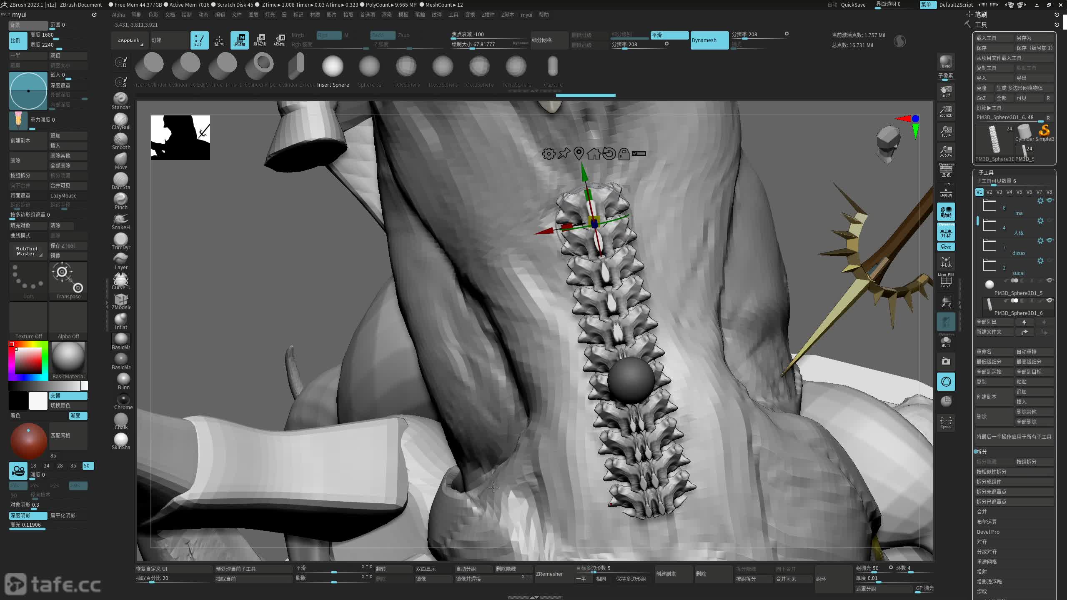This screenshot has width=1067, height=600.
Task: Select the ClayBuildup brush icon
Action: point(121,120)
